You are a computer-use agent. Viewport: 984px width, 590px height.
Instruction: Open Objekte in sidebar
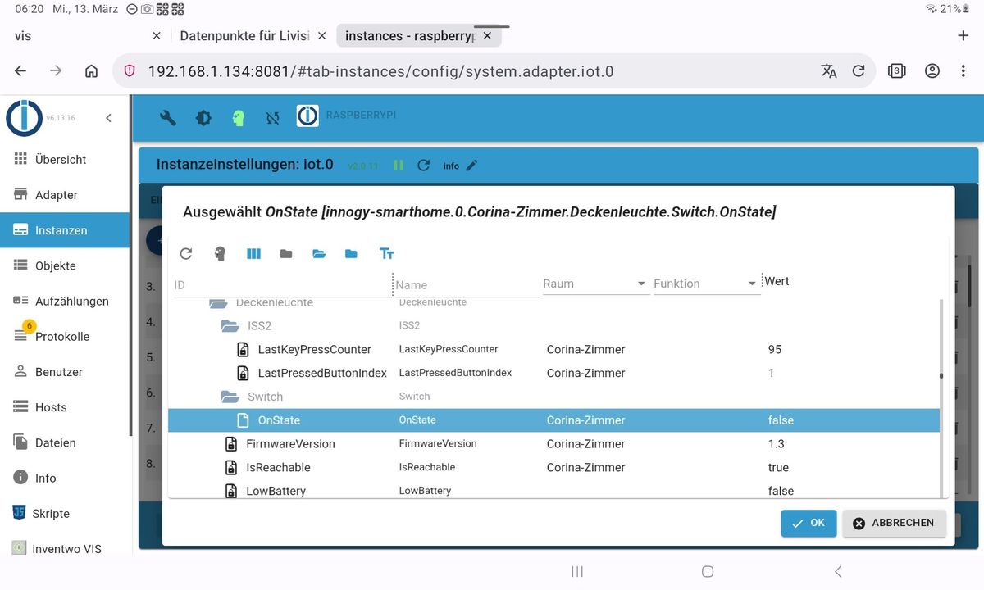click(65, 265)
